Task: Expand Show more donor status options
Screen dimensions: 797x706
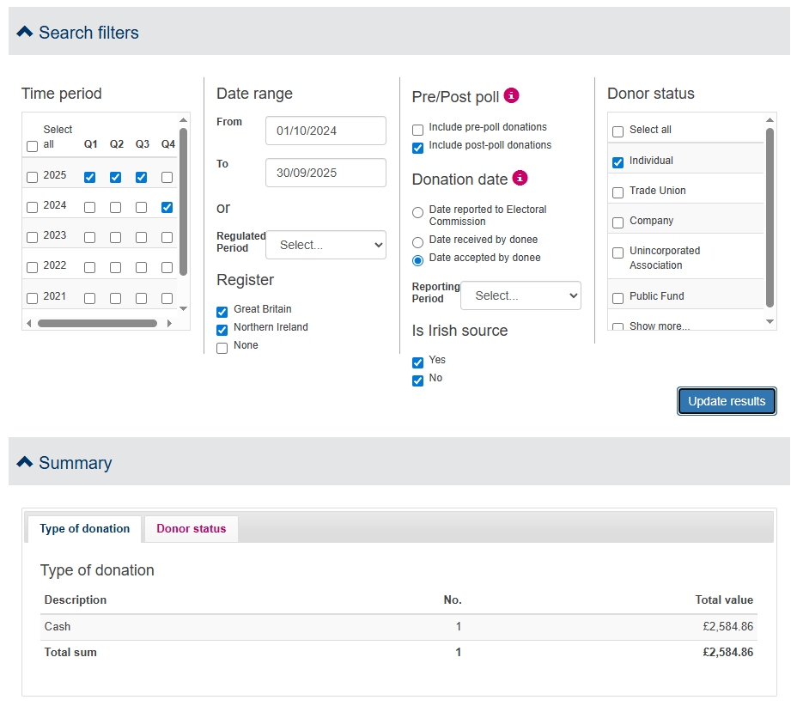Action: (659, 326)
